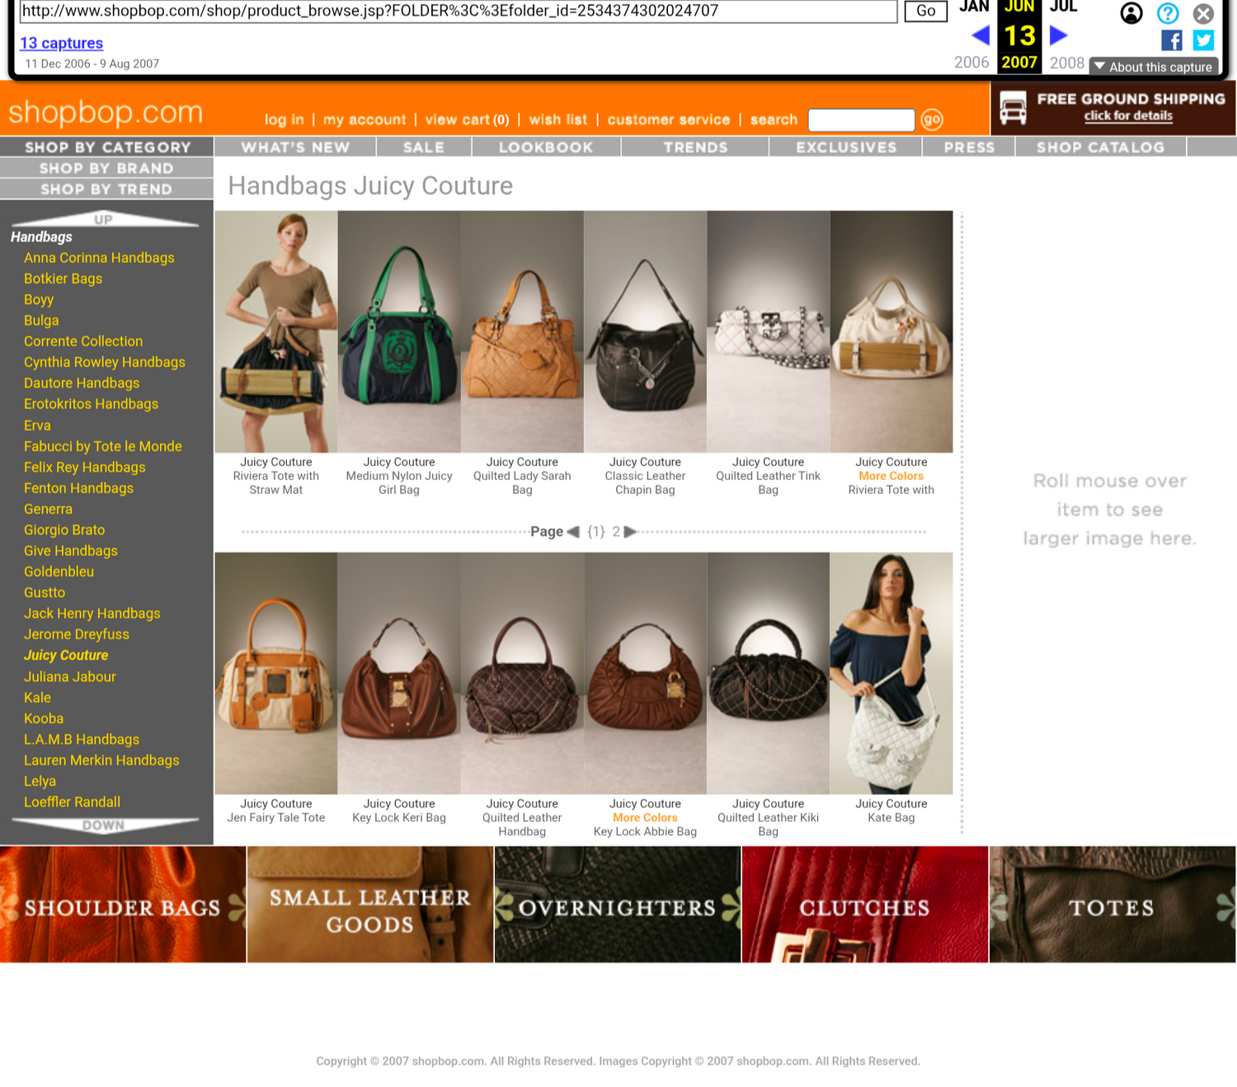
Task: Open my account link
Action: (x=365, y=120)
